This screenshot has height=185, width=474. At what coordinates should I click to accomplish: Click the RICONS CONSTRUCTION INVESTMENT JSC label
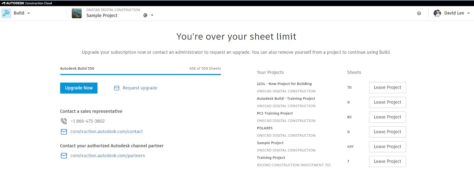coord(294,165)
